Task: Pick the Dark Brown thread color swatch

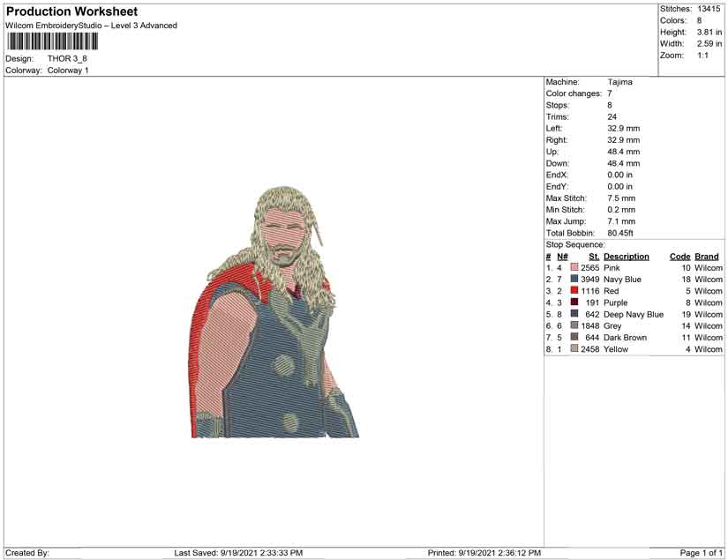Action: [574, 337]
